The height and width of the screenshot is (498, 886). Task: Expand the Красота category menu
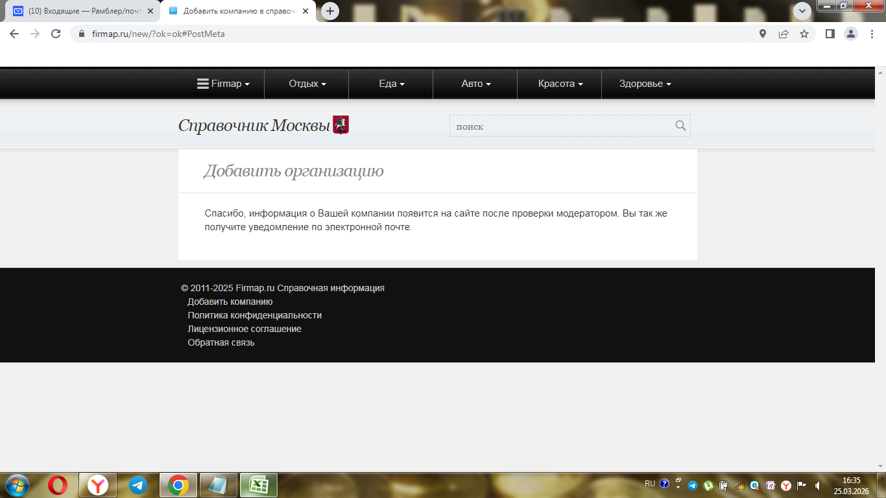click(560, 84)
